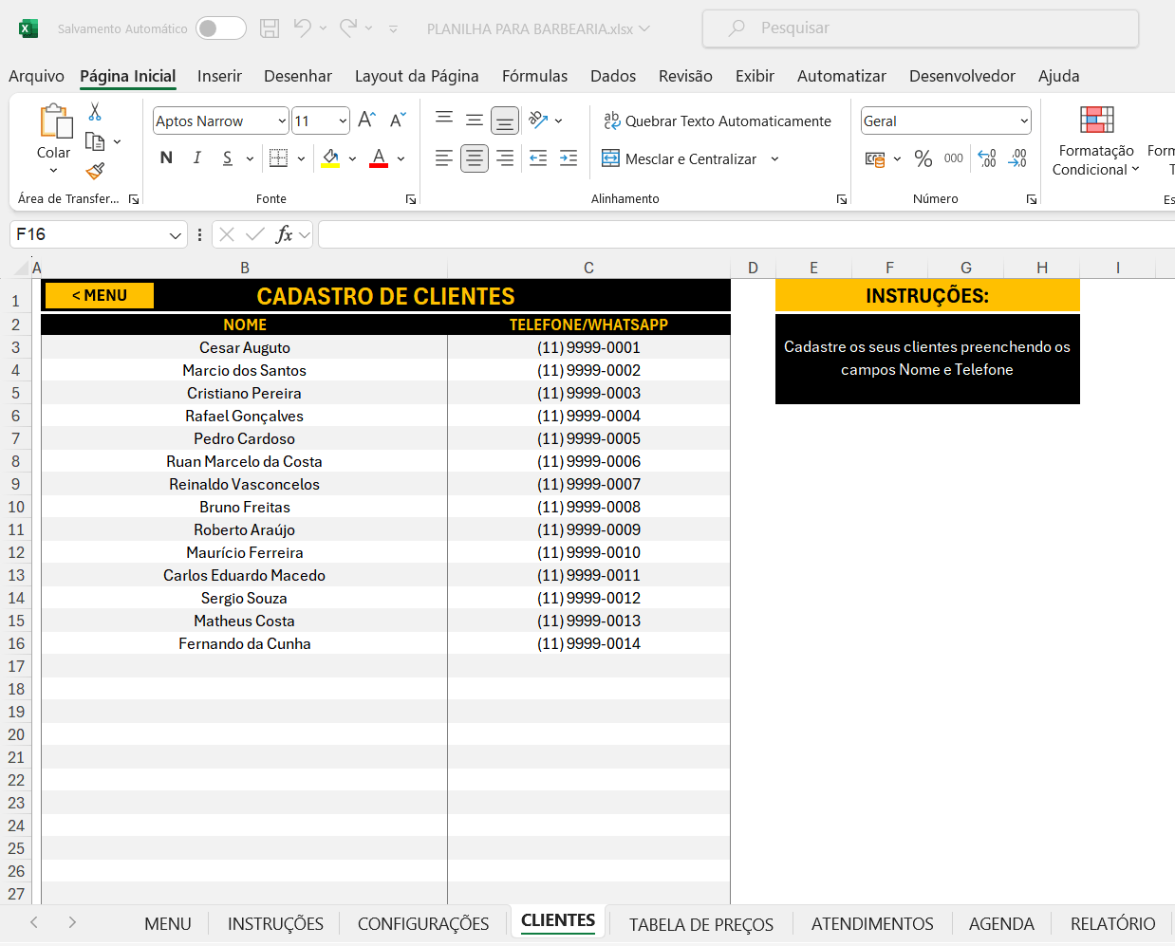Click the Copy icon in clipboard group
Image resolution: width=1175 pixels, height=946 pixels.
pyautogui.click(x=95, y=141)
